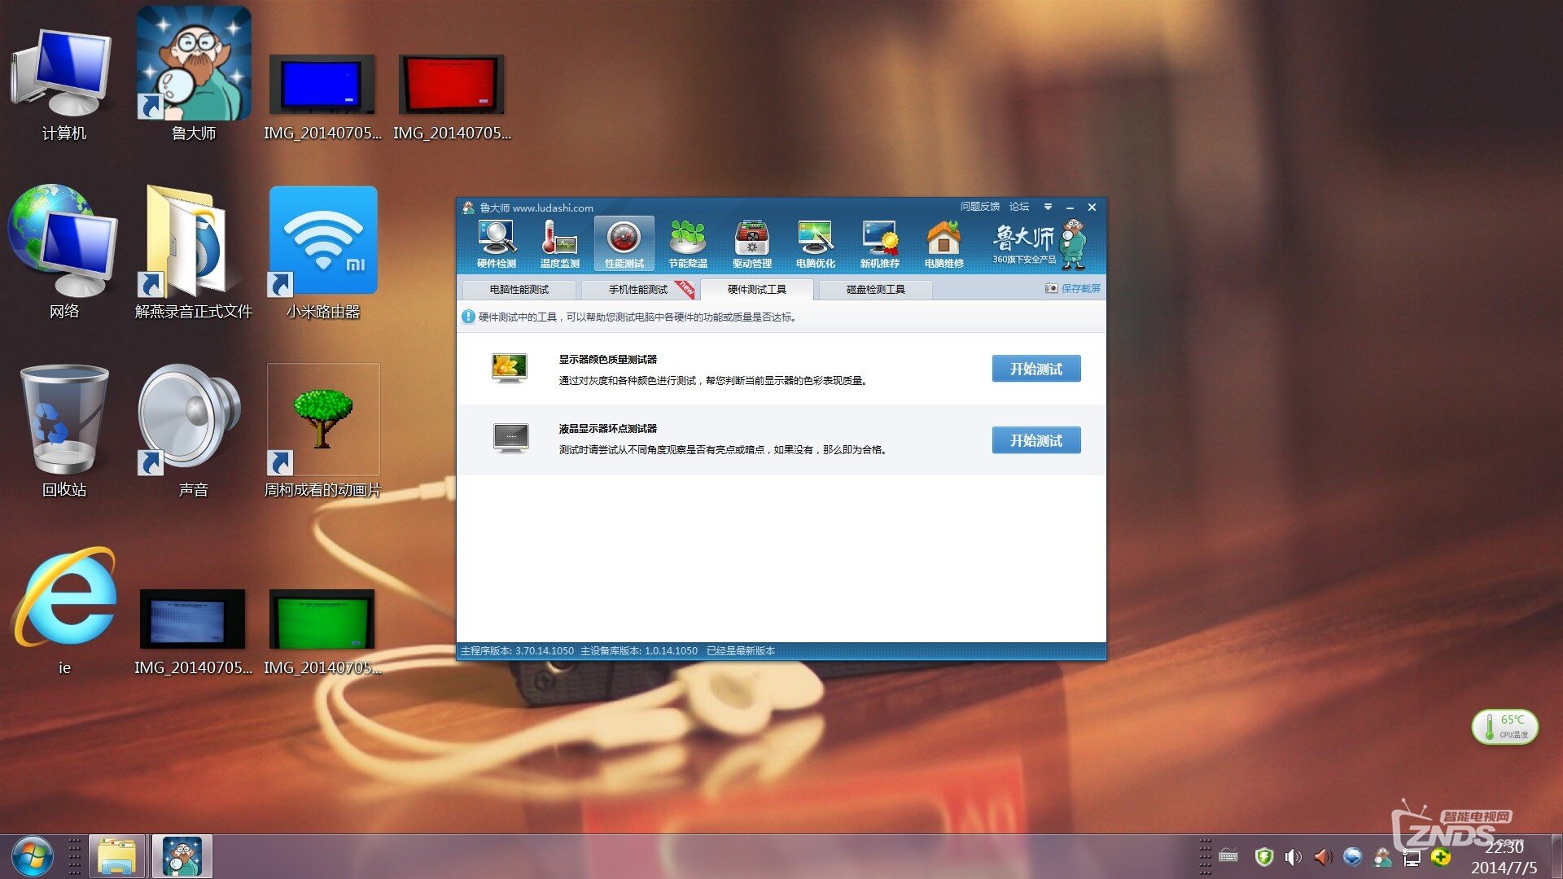Switch to 电脑性能测试 tab
Viewport: 1563px width, 879px height.
click(x=519, y=290)
